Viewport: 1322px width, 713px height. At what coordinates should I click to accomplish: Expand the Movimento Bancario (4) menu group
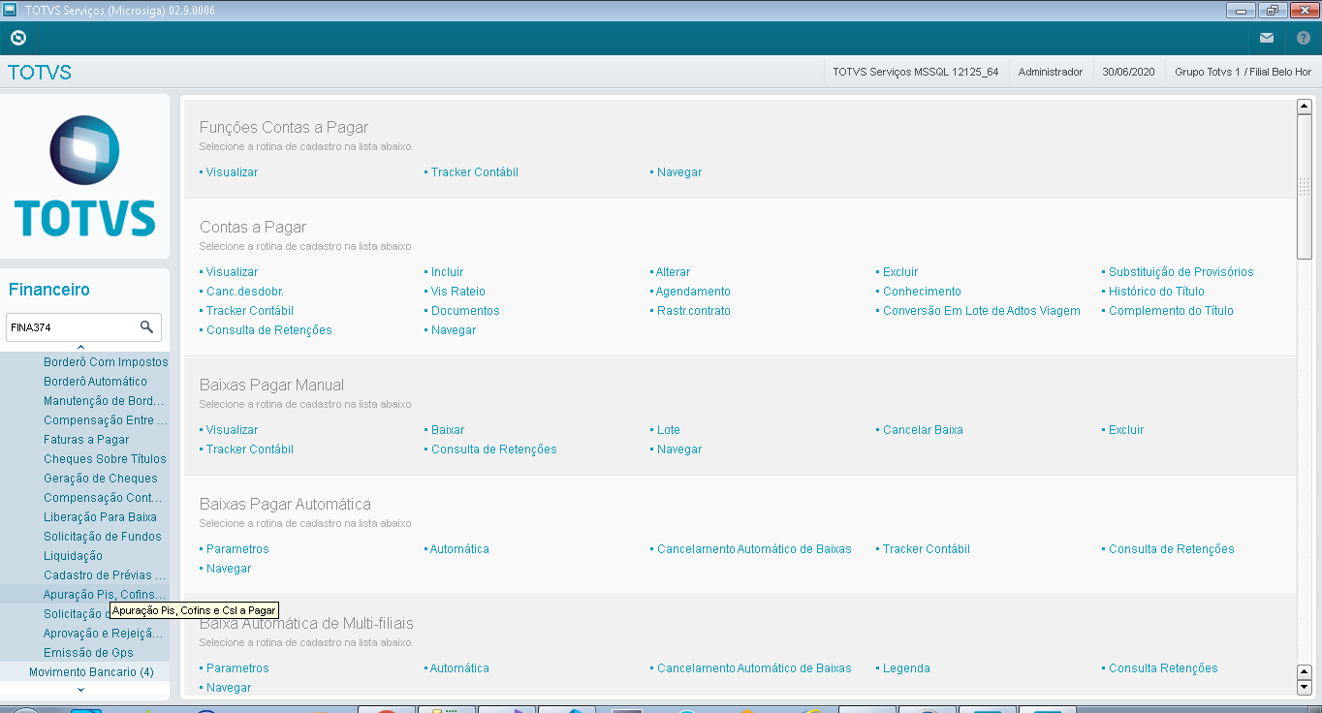(91, 671)
